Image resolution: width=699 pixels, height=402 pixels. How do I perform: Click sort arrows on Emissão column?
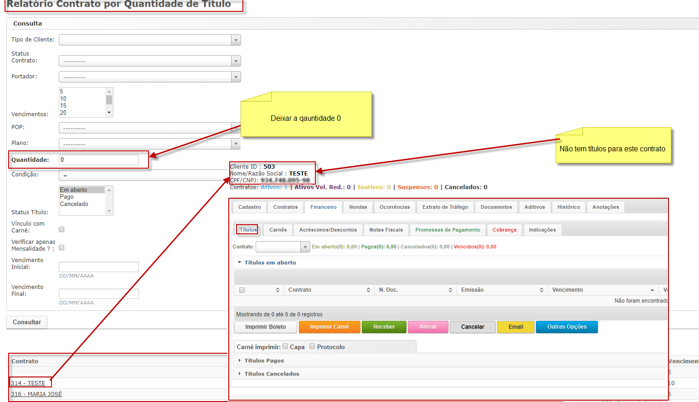[541, 290]
